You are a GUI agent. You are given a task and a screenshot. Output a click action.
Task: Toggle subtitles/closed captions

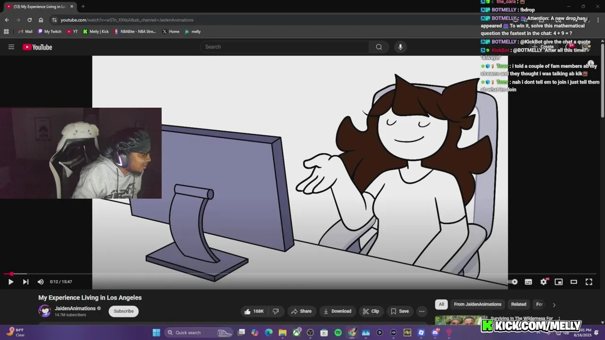(x=528, y=282)
